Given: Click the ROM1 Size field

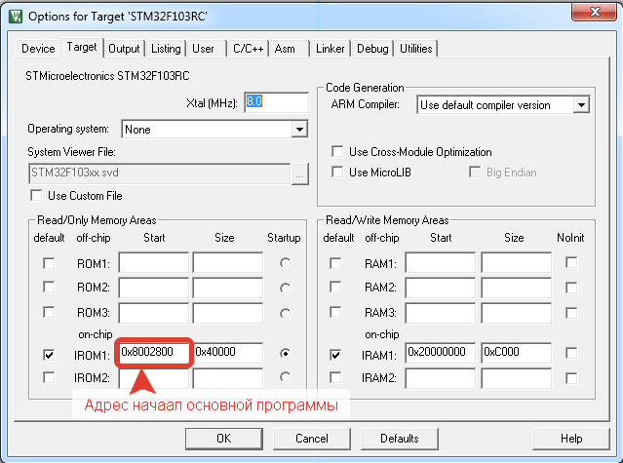Looking at the screenshot, I should (x=228, y=262).
